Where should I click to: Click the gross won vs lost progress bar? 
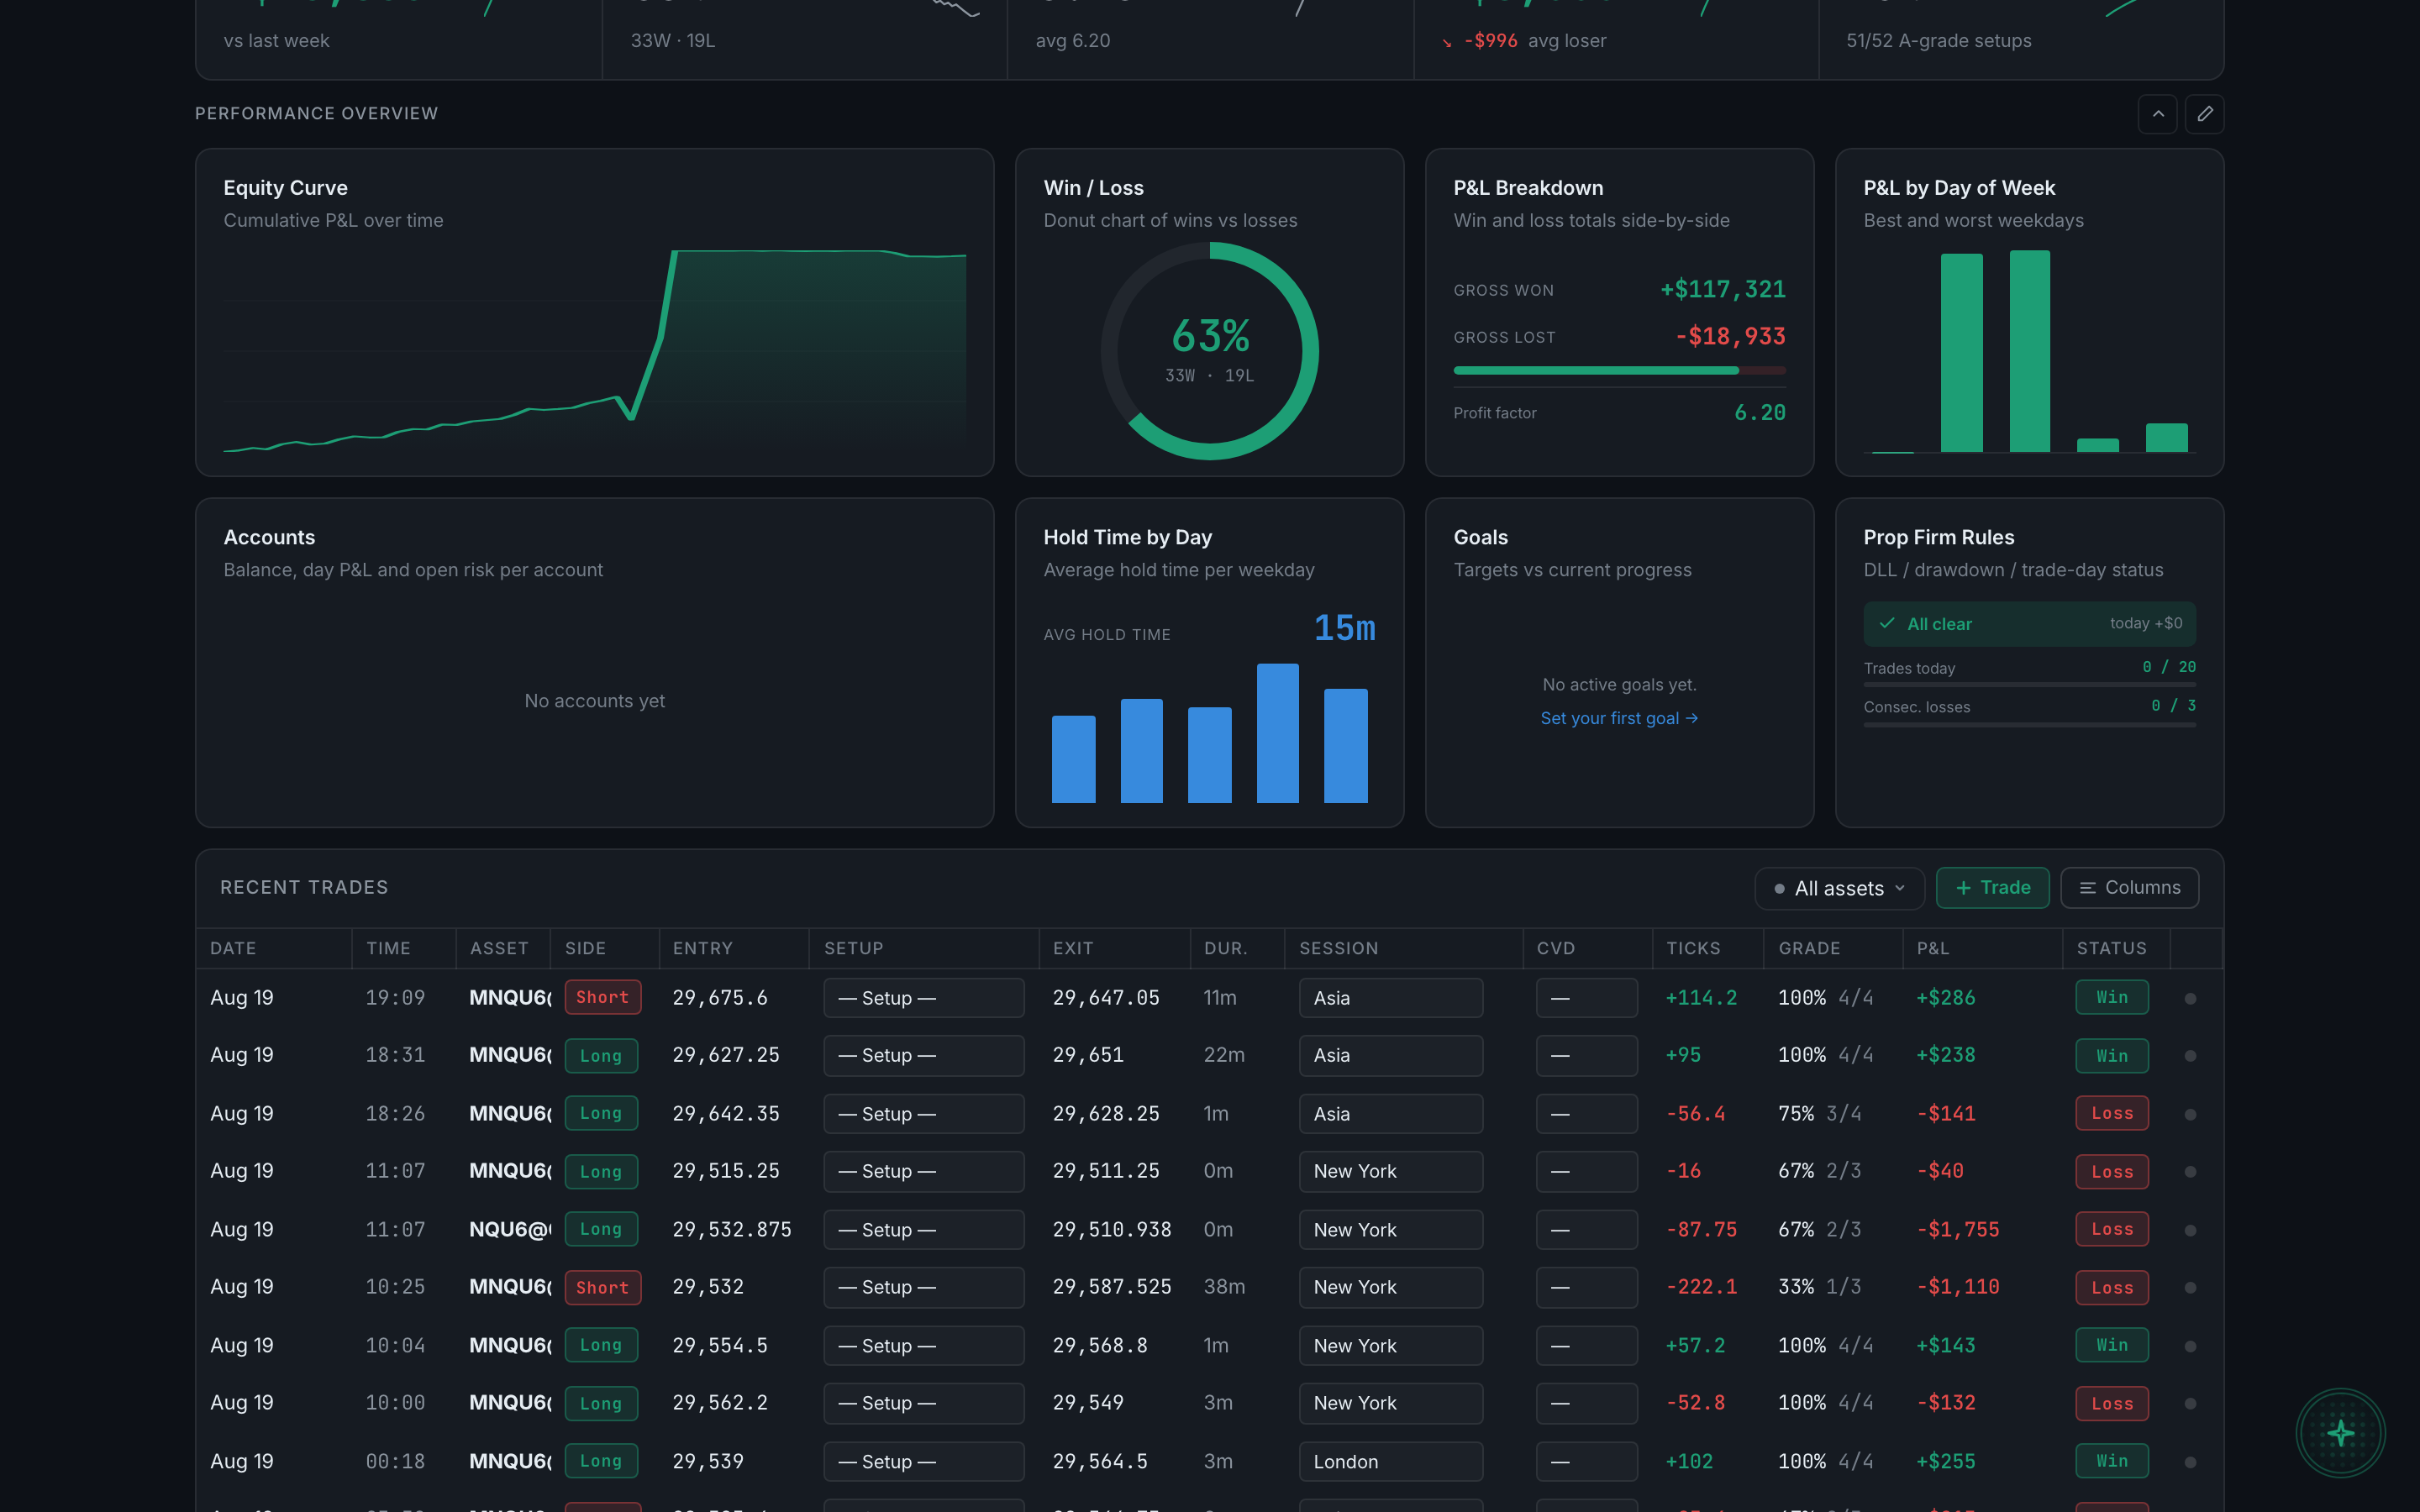point(1619,371)
